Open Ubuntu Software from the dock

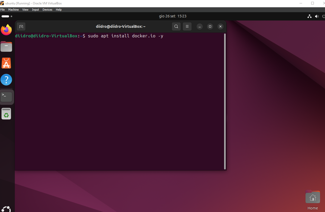pos(6,63)
